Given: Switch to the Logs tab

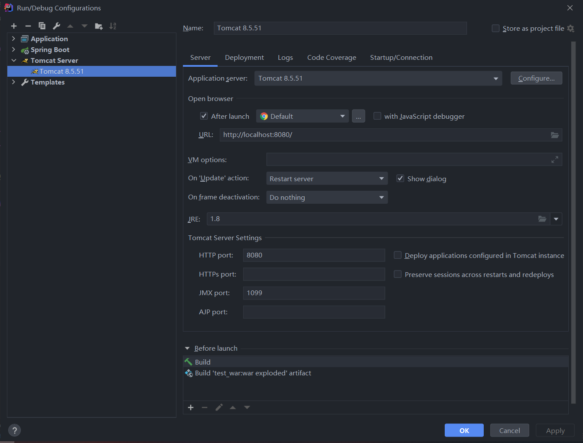Looking at the screenshot, I should tap(285, 58).
